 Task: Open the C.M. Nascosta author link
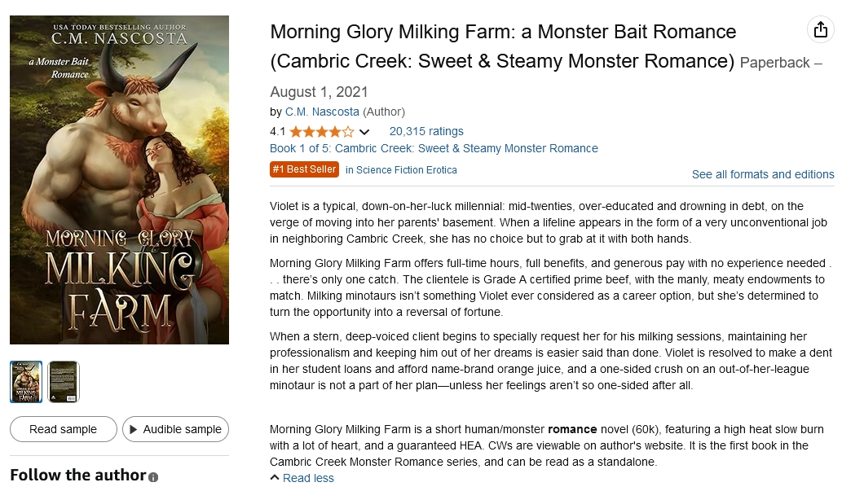point(322,112)
